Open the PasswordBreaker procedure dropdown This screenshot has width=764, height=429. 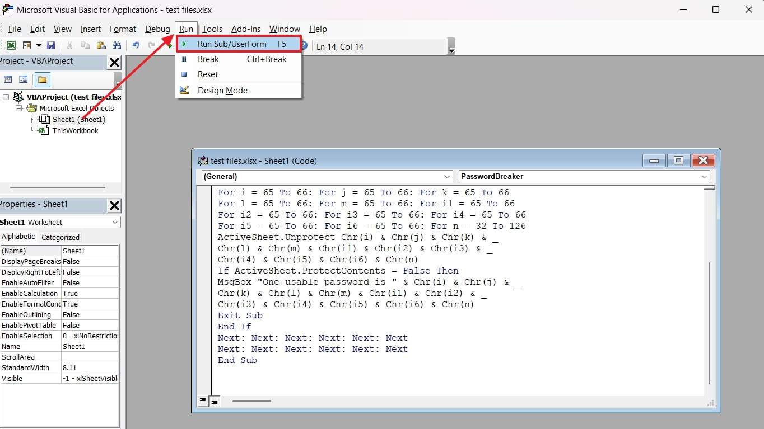705,177
